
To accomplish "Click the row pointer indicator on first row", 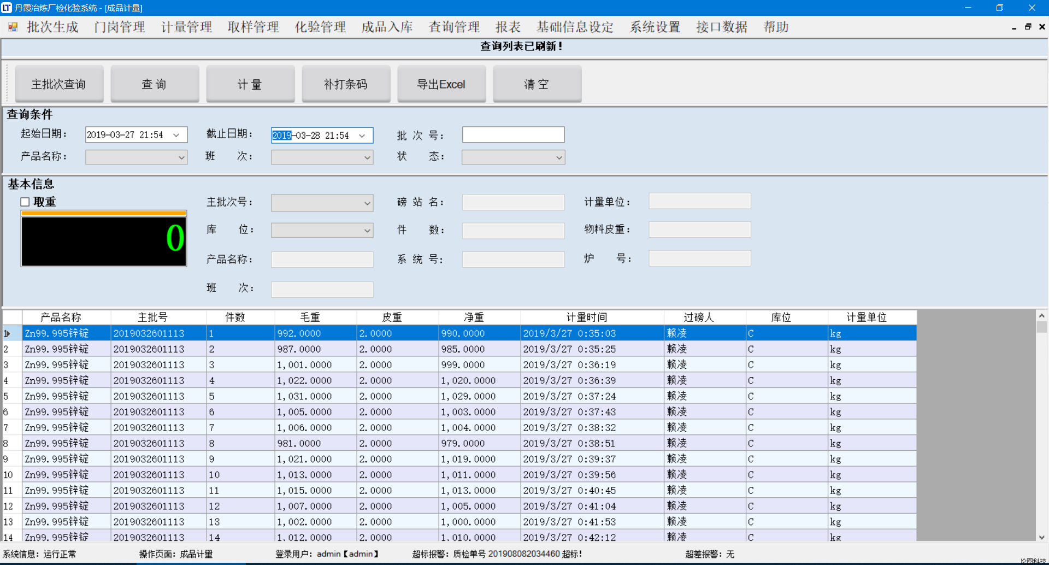I will [8, 333].
